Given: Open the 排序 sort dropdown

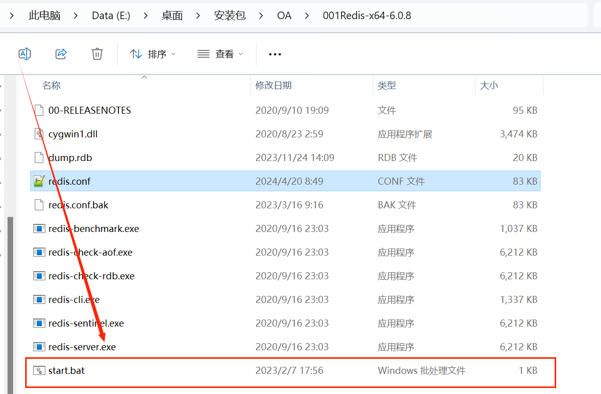Looking at the screenshot, I should coord(153,54).
